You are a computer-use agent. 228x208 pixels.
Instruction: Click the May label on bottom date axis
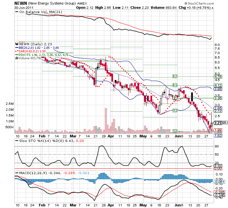pyautogui.click(x=143, y=205)
